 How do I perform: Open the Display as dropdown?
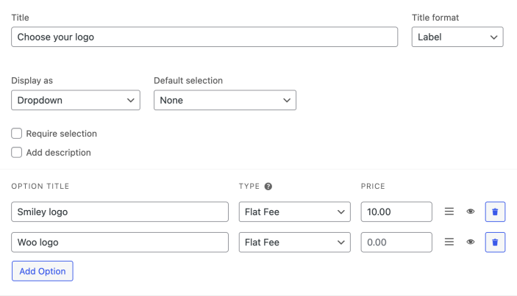pyautogui.click(x=76, y=100)
